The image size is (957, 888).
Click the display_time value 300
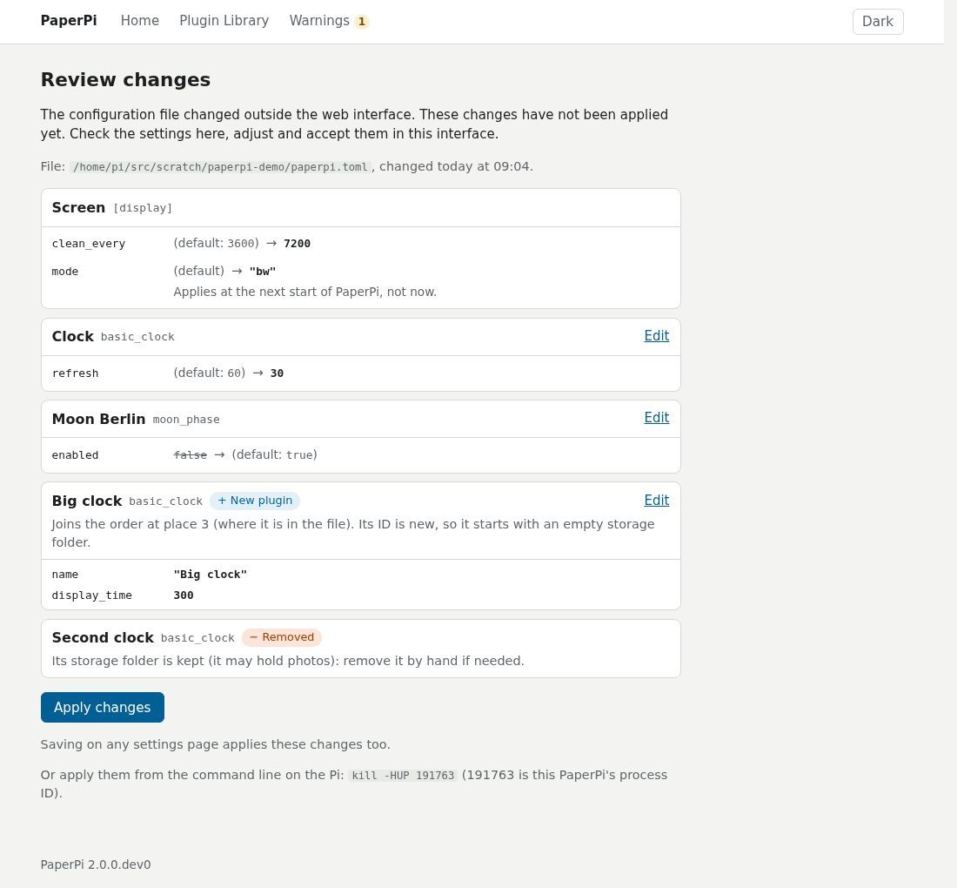[183, 595]
